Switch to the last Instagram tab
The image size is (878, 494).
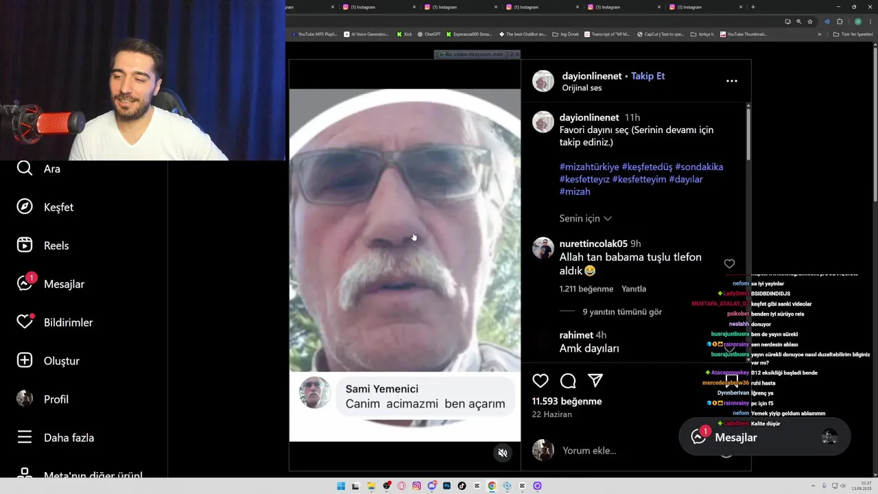point(705,7)
